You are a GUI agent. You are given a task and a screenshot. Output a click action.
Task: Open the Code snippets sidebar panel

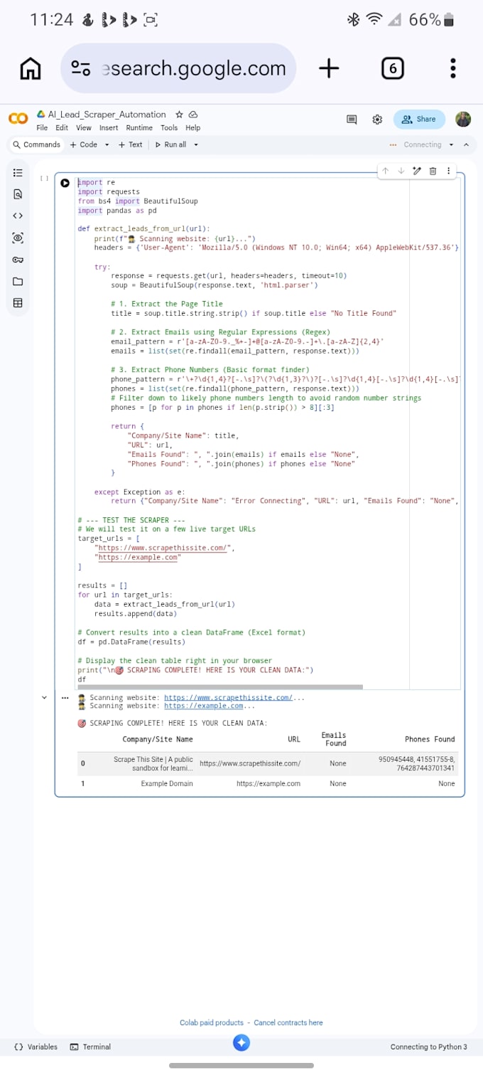click(x=18, y=216)
